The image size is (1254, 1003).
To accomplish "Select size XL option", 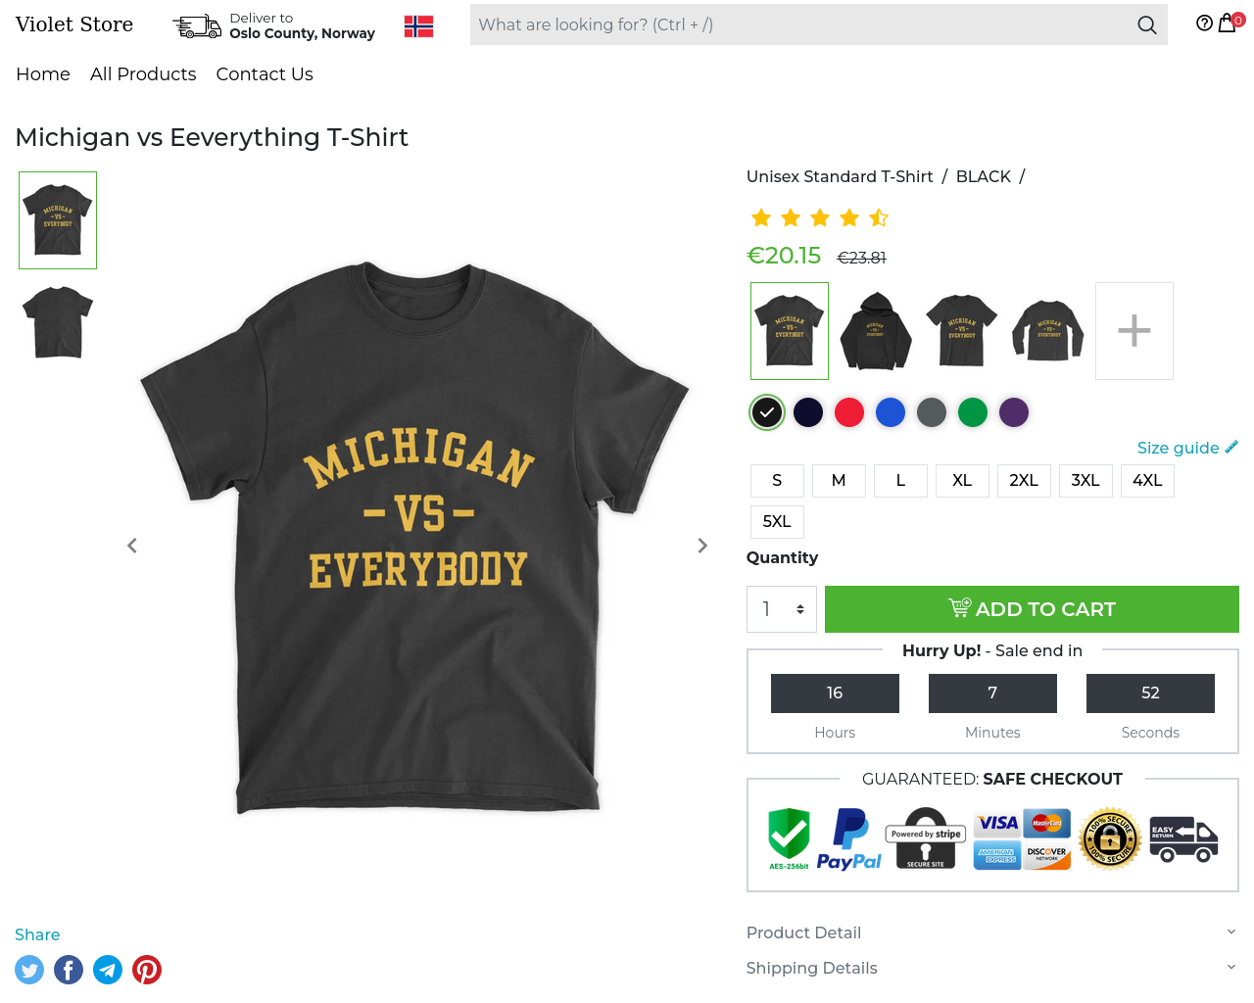I will [962, 480].
